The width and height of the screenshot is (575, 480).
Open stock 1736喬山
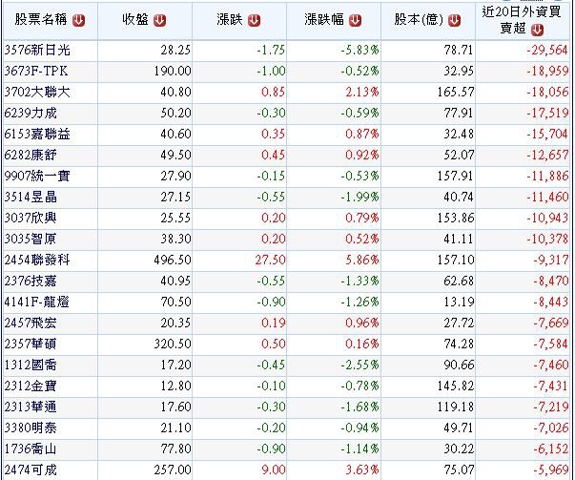pos(31,449)
